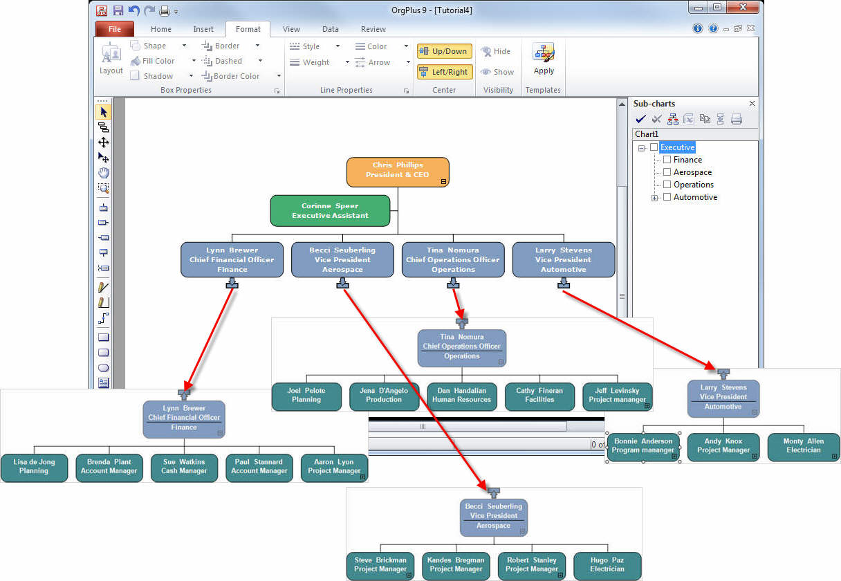Click the print icon in Sub-charts panel

737,119
